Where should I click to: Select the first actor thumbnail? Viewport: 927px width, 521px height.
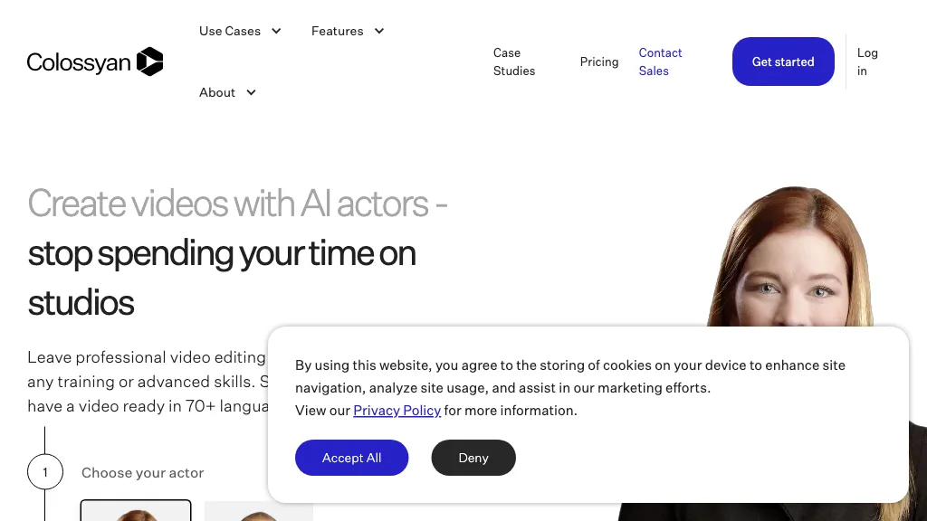(x=135, y=514)
